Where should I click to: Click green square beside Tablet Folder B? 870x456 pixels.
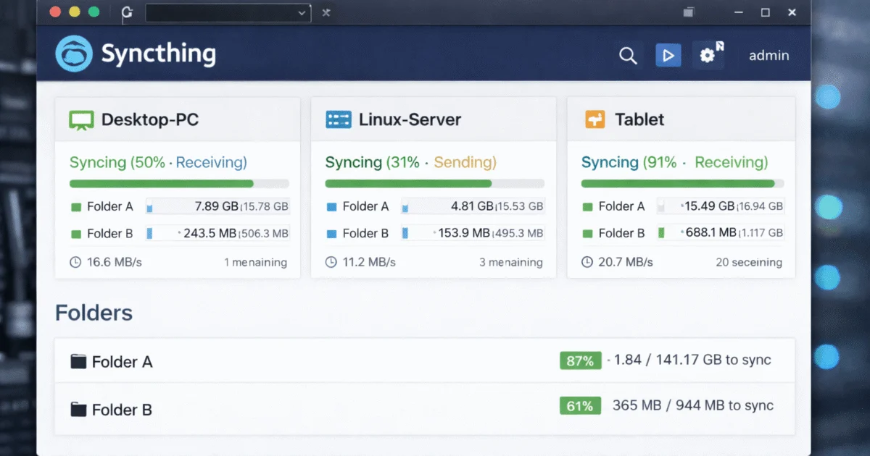[x=588, y=234]
